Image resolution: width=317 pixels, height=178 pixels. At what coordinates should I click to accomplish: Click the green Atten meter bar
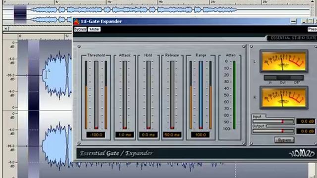click(234, 95)
